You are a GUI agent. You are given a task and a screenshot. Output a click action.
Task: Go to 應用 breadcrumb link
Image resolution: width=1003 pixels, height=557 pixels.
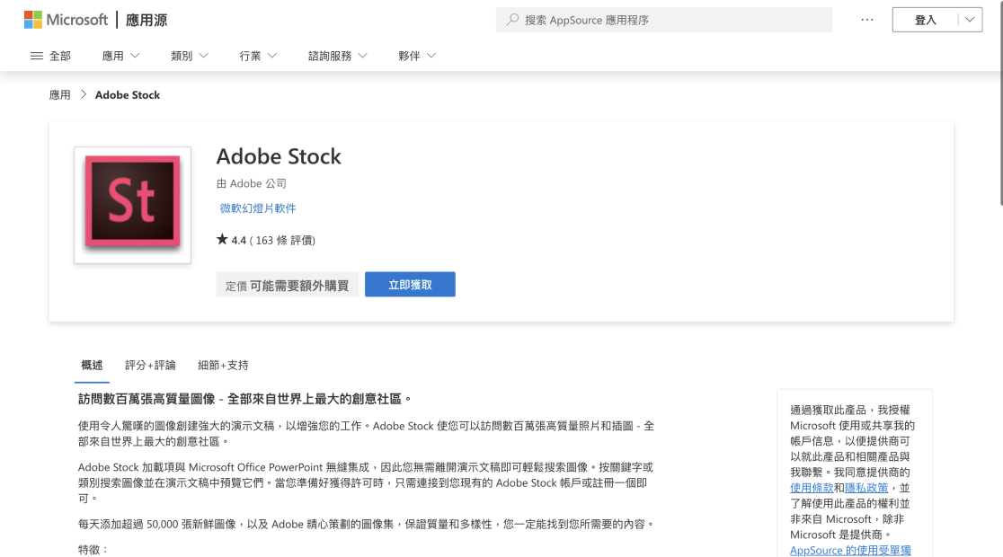[60, 94]
